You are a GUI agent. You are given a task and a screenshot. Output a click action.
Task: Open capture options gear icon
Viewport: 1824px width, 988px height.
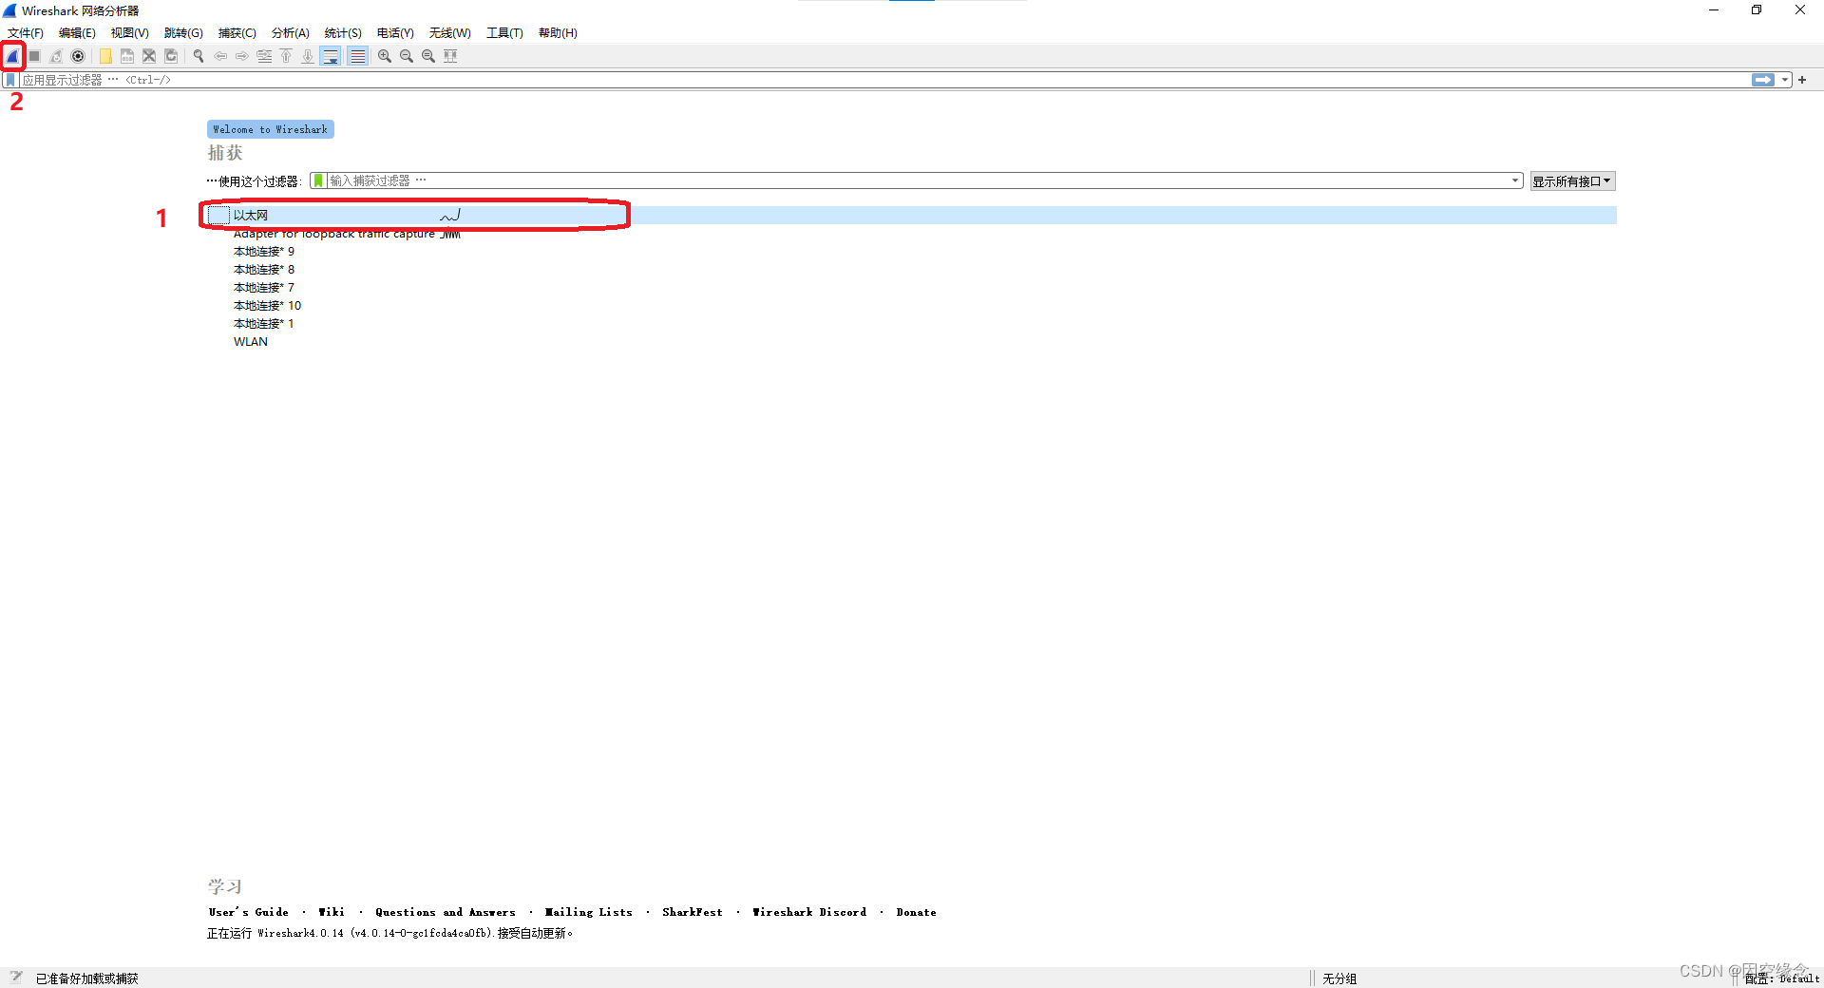(x=78, y=56)
